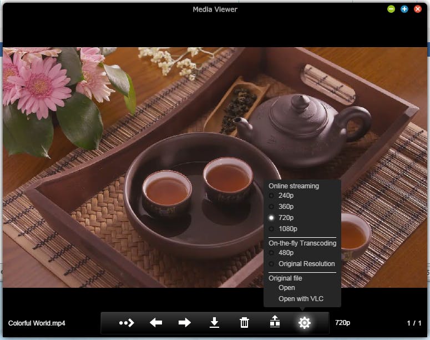Image resolution: width=430 pixels, height=340 pixels.
Task: Minimize the Media Viewer window
Action: (391, 9)
